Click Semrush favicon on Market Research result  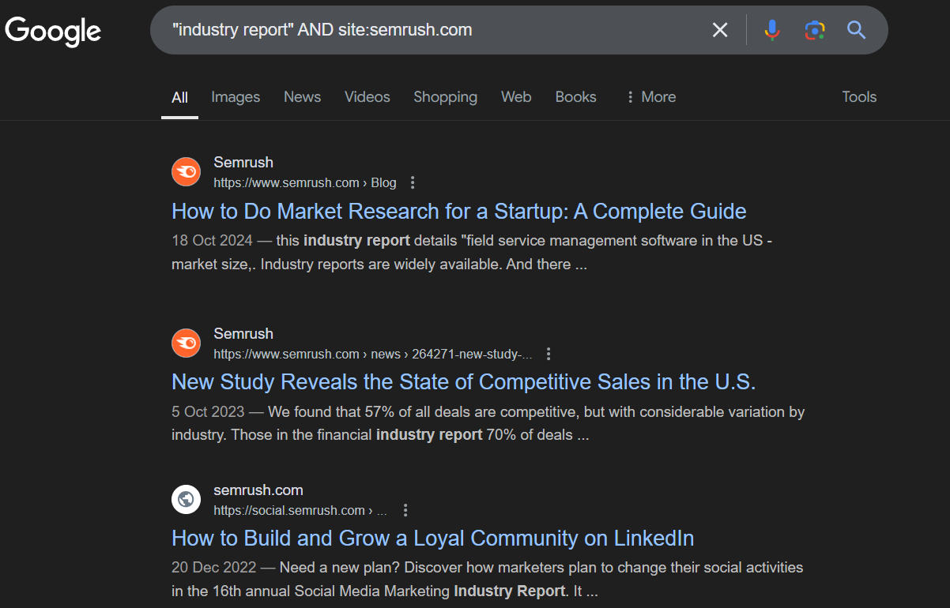[x=187, y=171]
